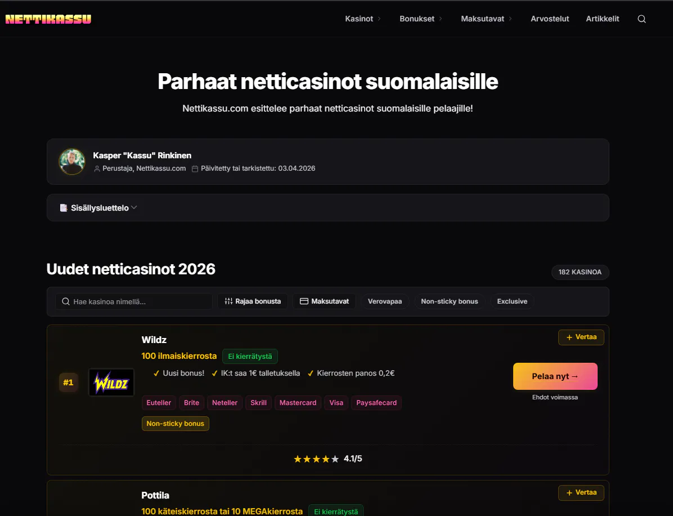673x516 pixels.
Task: Click the Brite payment tag
Action: [191, 403]
